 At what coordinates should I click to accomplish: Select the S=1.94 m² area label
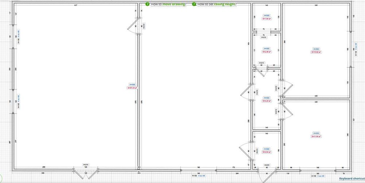point(266,19)
